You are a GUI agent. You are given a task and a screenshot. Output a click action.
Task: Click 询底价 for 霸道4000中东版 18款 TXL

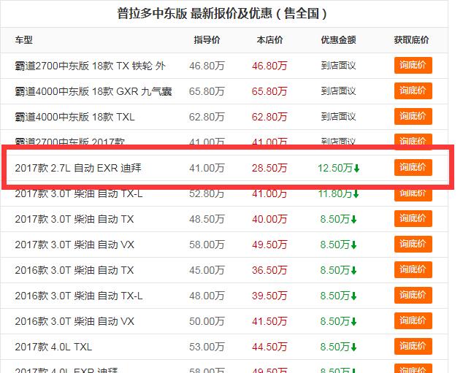[x=413, y=116]
